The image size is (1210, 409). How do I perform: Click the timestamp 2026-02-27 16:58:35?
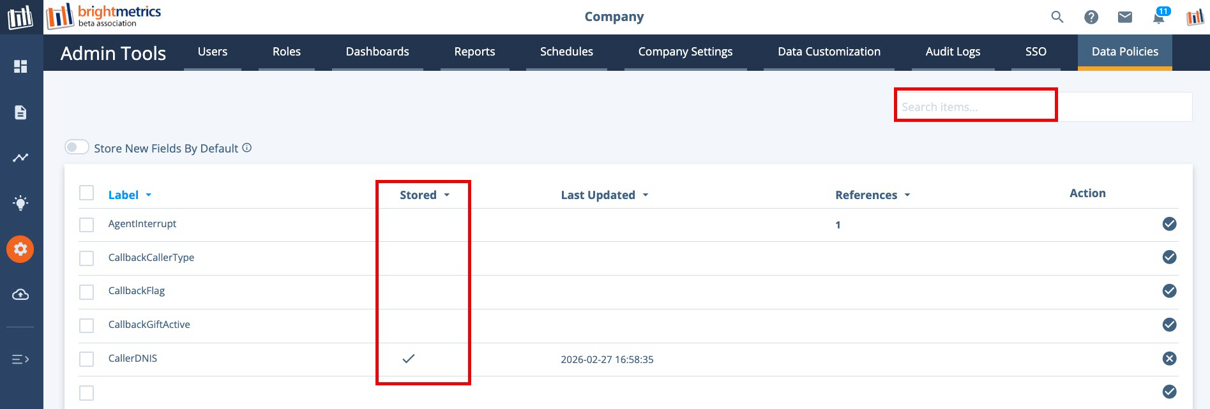[x=607, y=360]
